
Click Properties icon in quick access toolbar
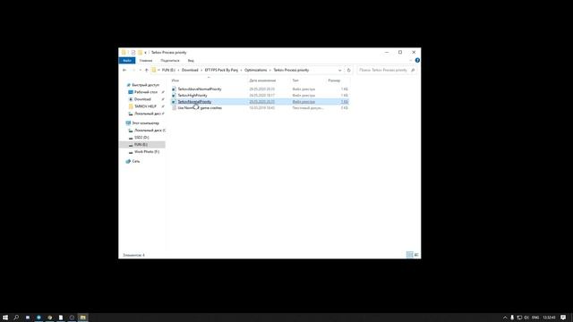click(x=133, y=53)
